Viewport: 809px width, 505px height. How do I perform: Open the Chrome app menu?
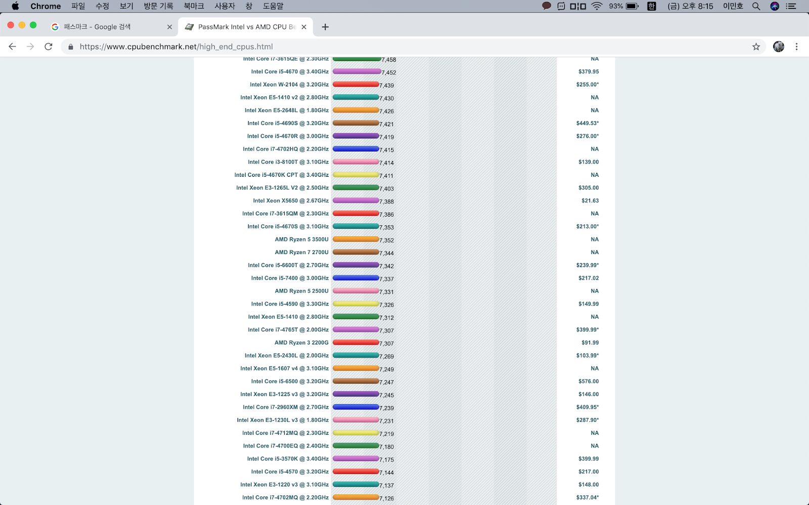coord(46,6)
